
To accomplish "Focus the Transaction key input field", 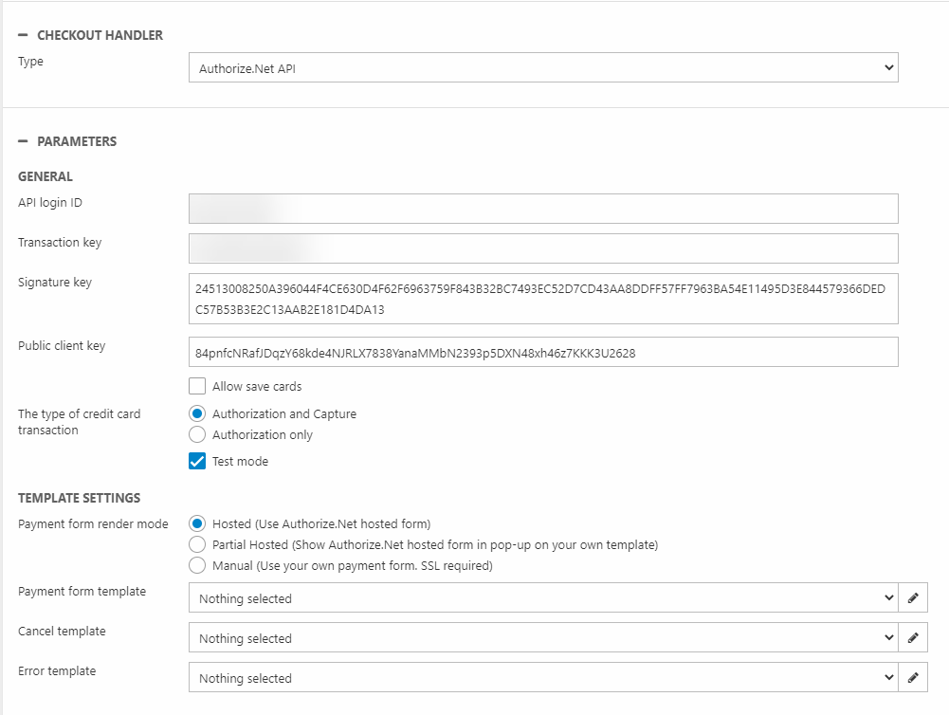I will pyautogui.click(x=542, y=248).
